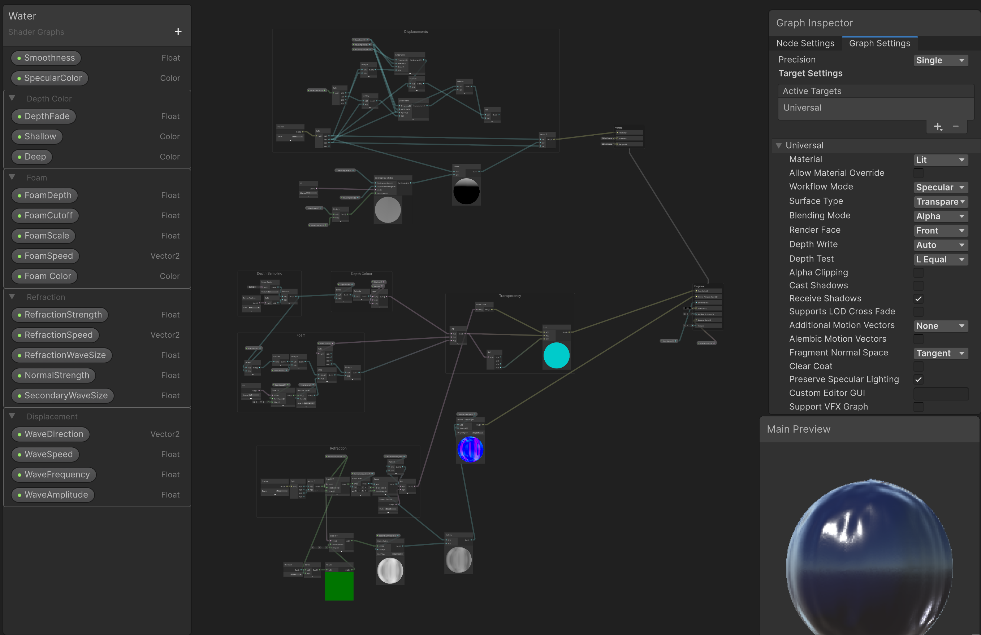The image size is (981, 635).
Task: Click the green dot on DepthFade property
Action: [x=20, y=117]
